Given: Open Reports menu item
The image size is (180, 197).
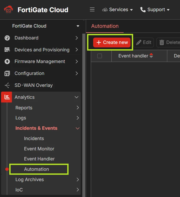Looking at the screenshot, I should 24,108.
